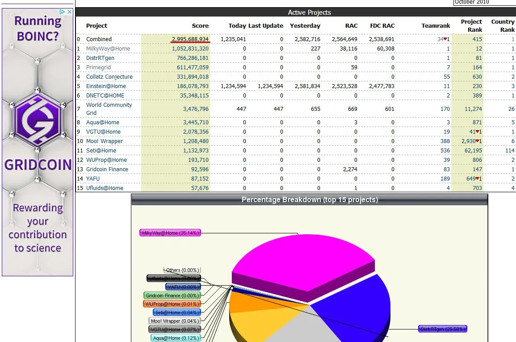Open the YAFU project link

pyautogui.click(x=93, y=178)
